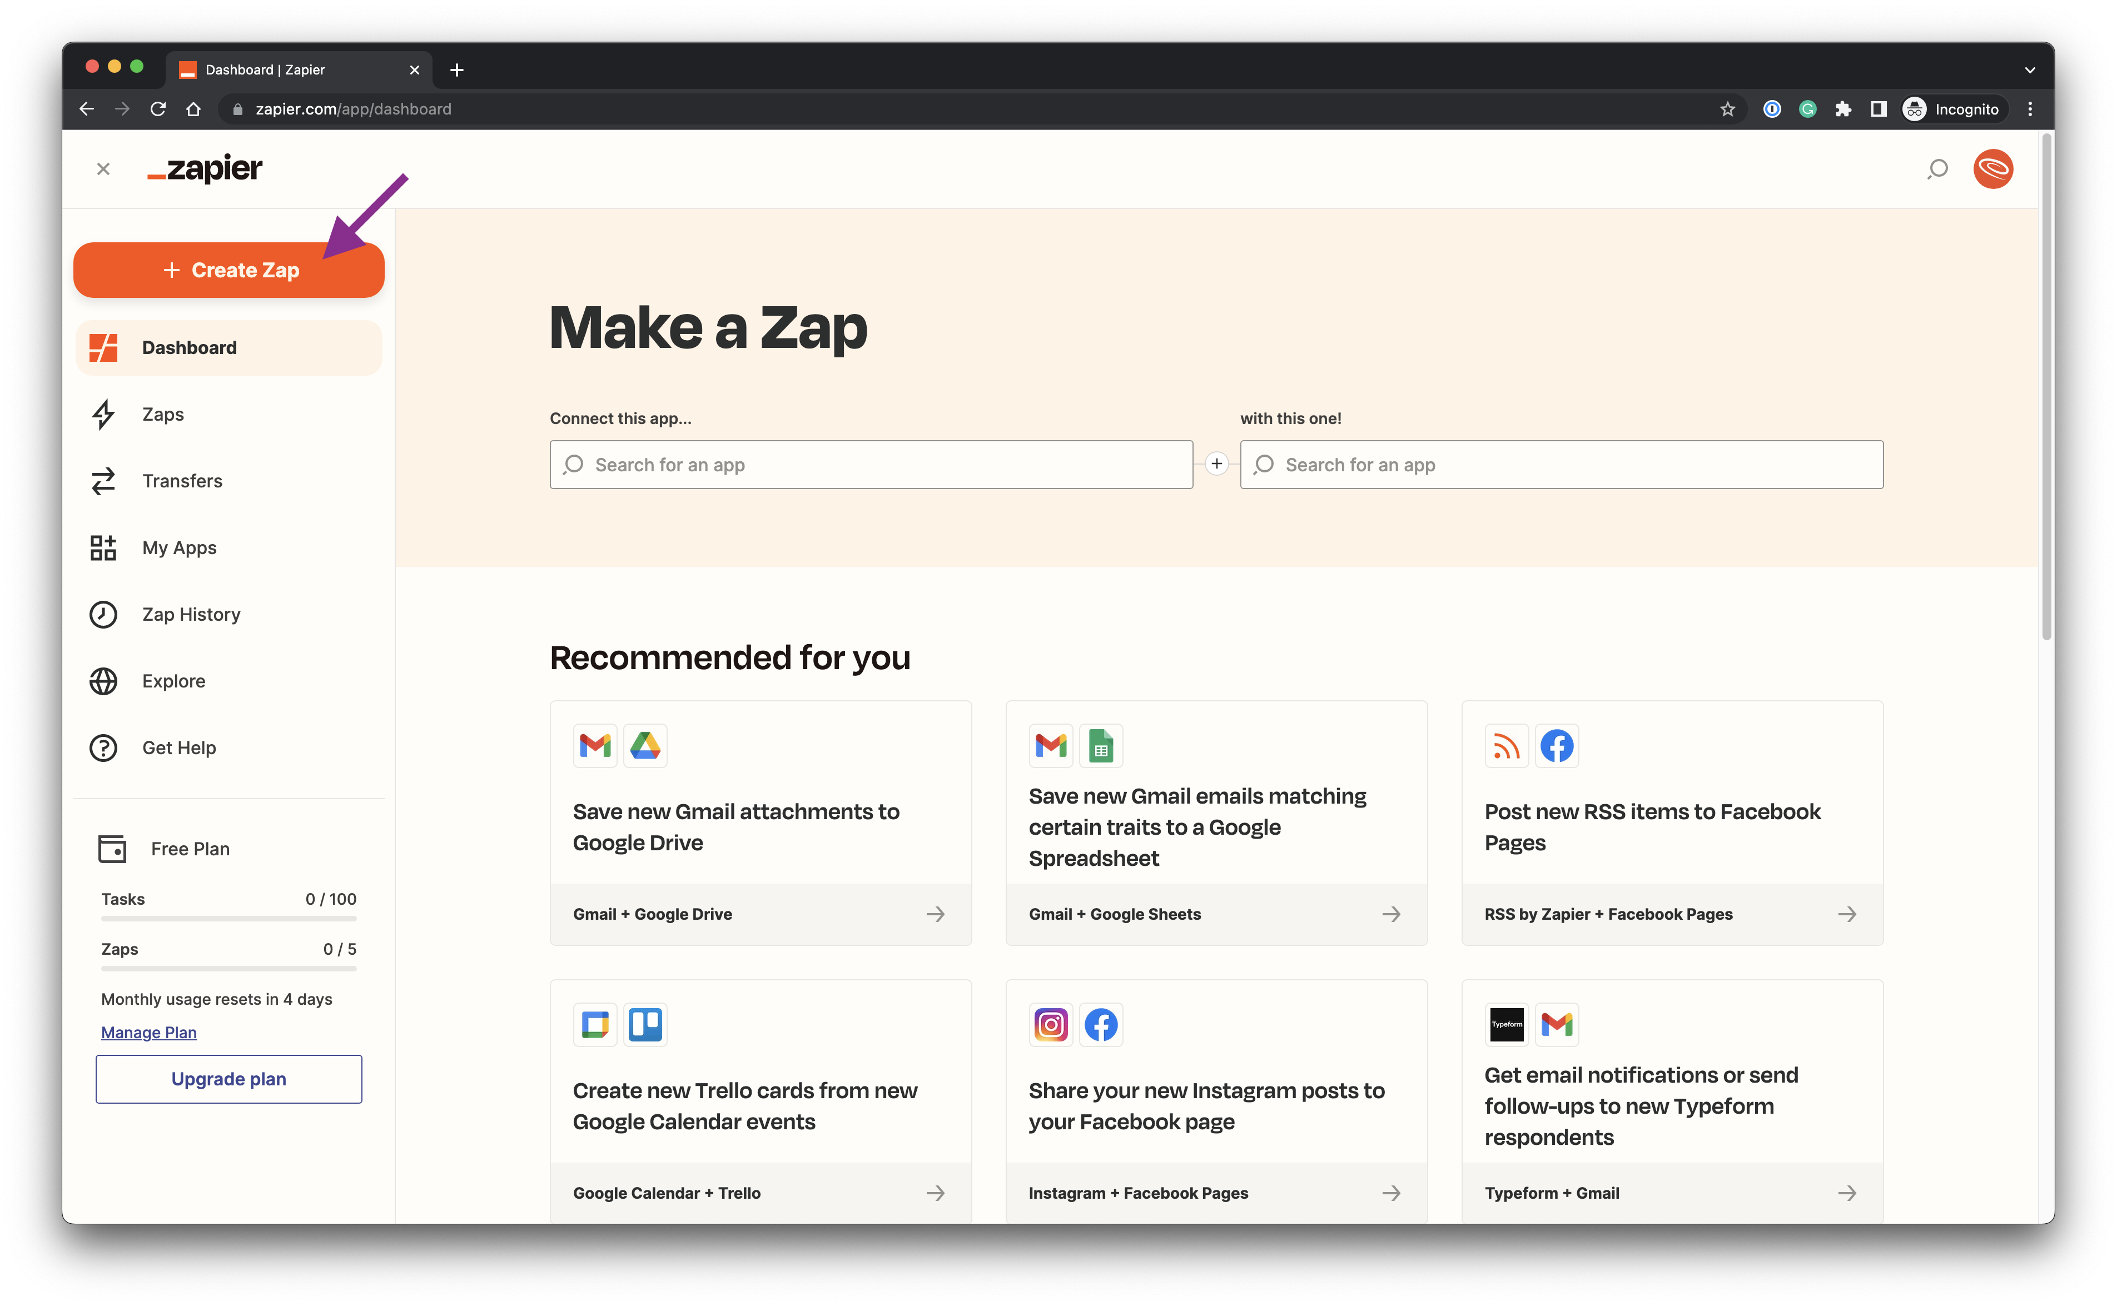Open Create new Trello cards from Calendar events card
Screen dimensions: 2117x1306
(761, 1101)
